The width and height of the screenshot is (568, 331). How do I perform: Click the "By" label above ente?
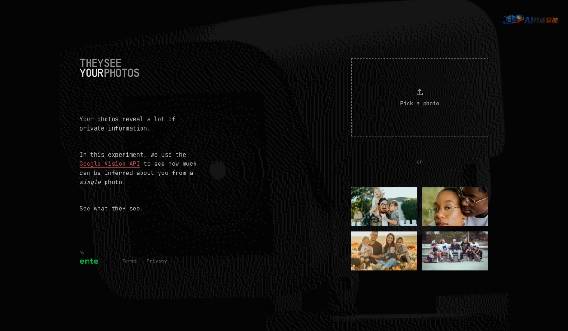(x=82, y=253)
